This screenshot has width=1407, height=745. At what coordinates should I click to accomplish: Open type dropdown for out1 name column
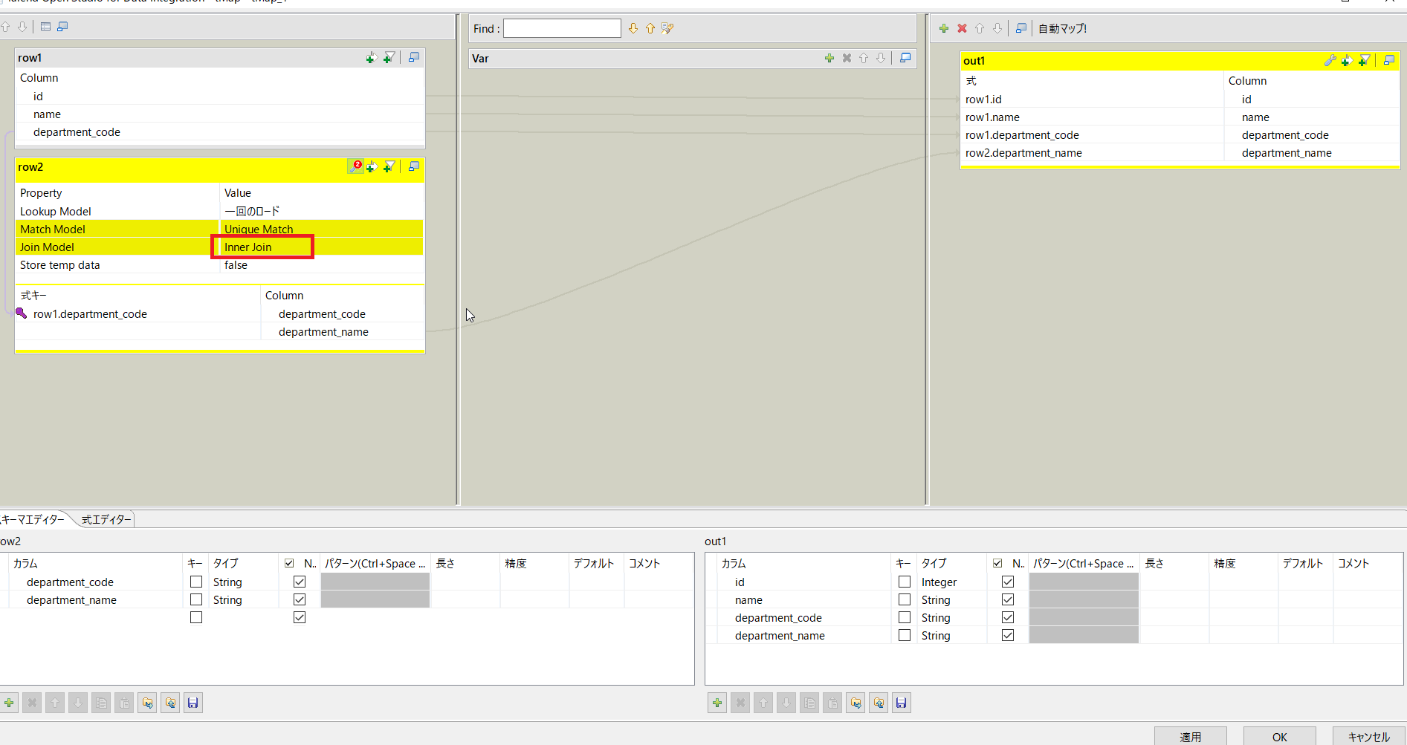click(x=952, y=600)
